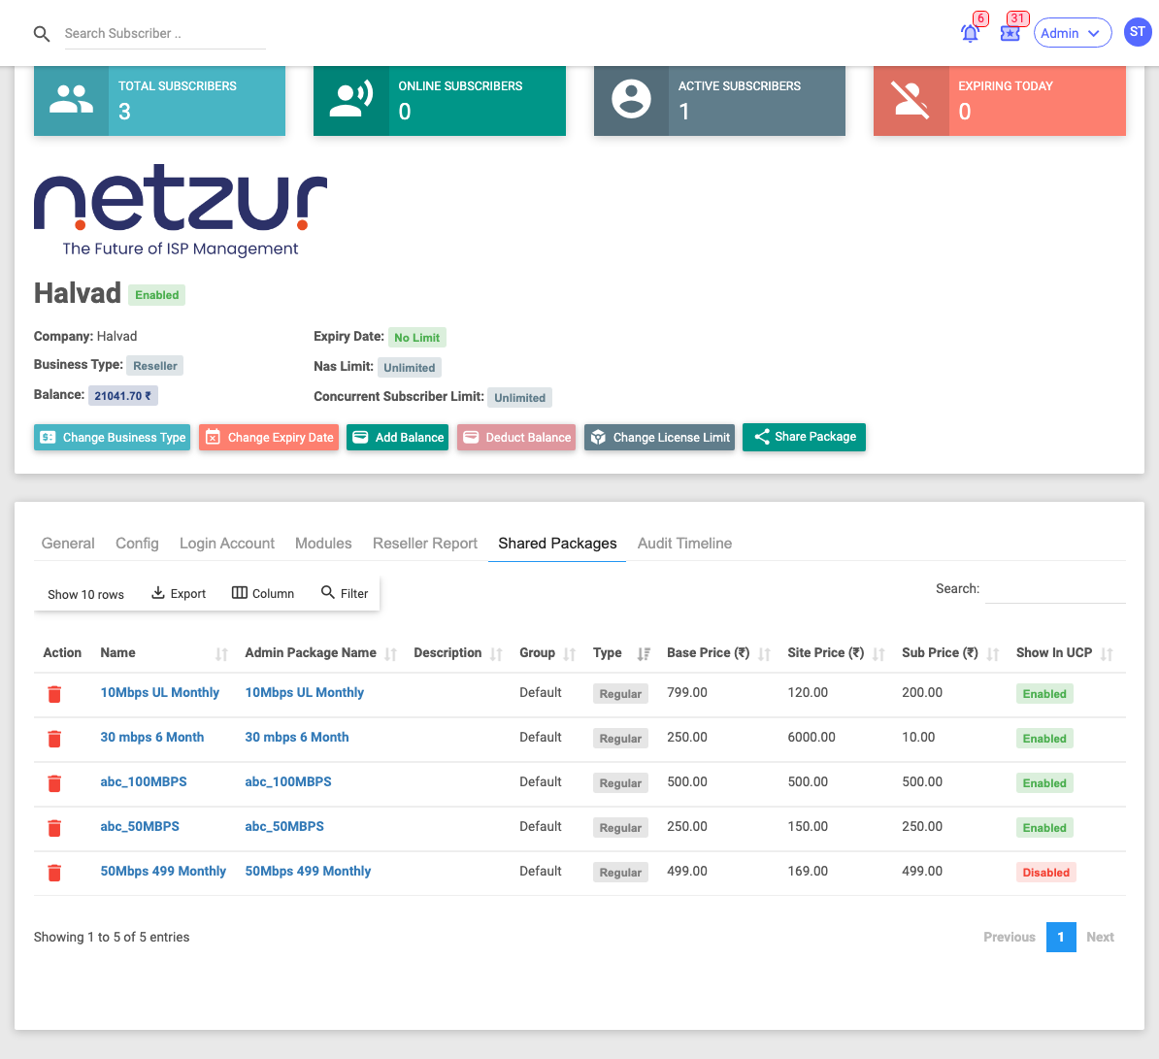Viewport: 1159px width, 1059px height.
Task: Delete the 30 mbps 6 Month package
Action: pos(54,739)
